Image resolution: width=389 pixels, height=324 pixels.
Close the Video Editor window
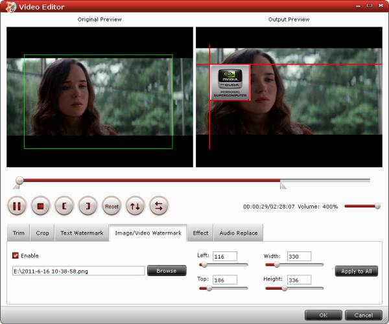point(381,5)
